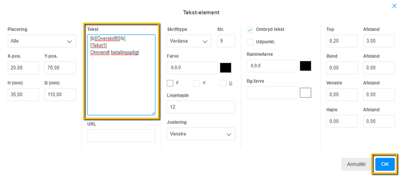Open the Placering dropdown
Viewport: 401px width, 181px height.
[x=41, y=41]
